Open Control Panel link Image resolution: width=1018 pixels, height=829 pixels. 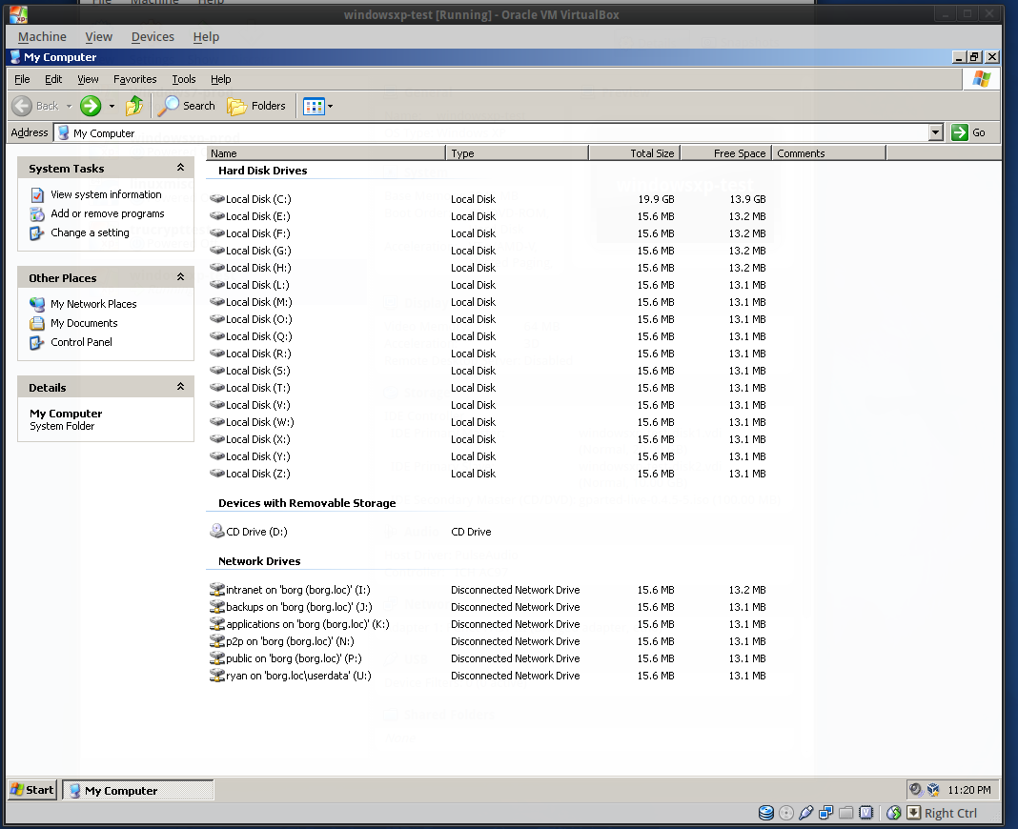(81, 342)
